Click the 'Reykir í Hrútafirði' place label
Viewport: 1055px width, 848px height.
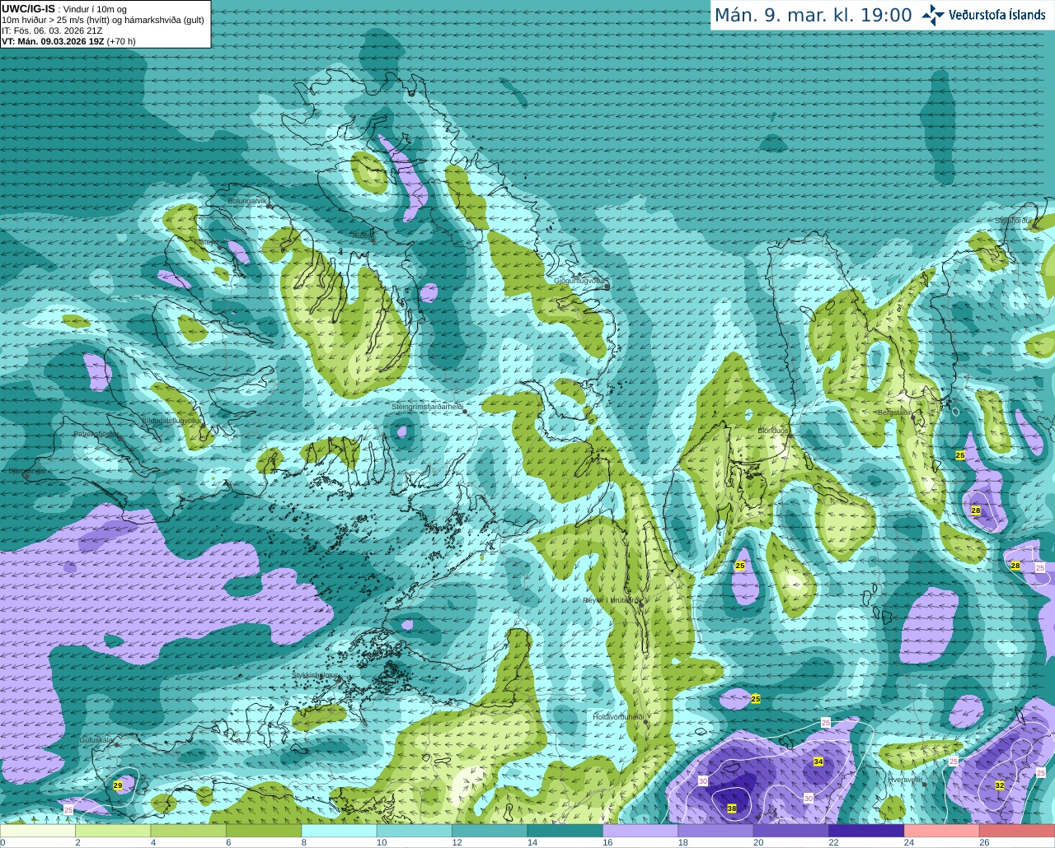pyautogui.click(x=612, y=600)
